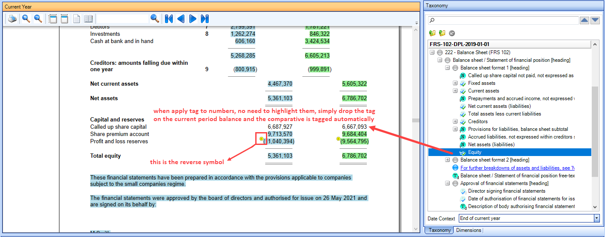605x237 pixels.
Task: Click the tick icon beside Creditors
Action: 463,121
